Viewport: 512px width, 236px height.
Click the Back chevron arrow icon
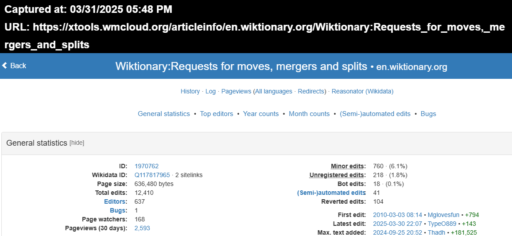(4, 66)
